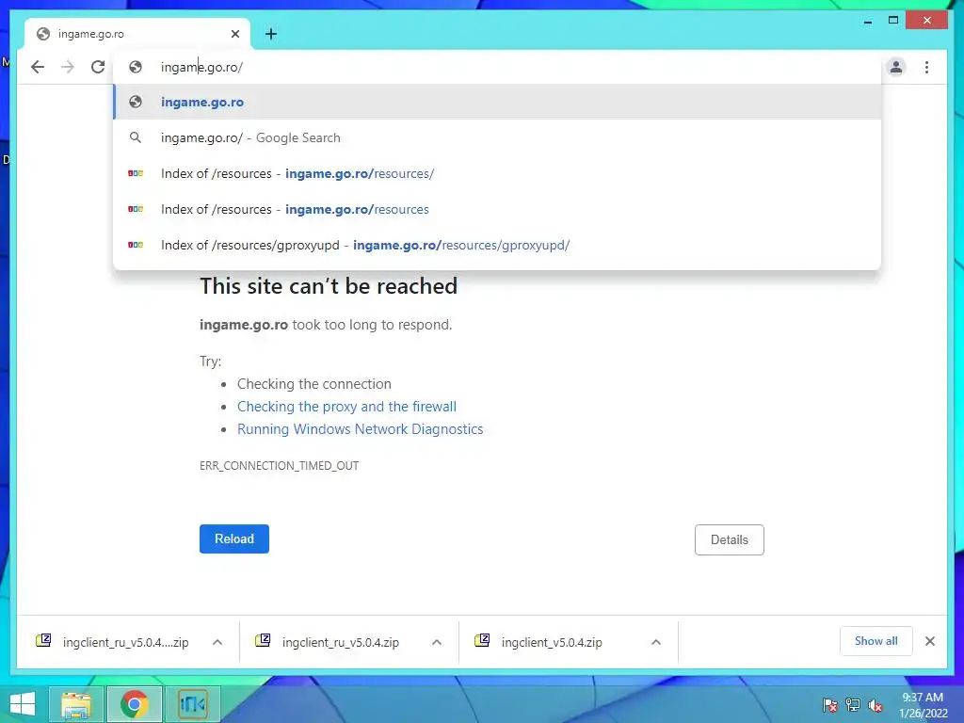
Task: Go back with the browser back arrow
Action: (38, 67)
